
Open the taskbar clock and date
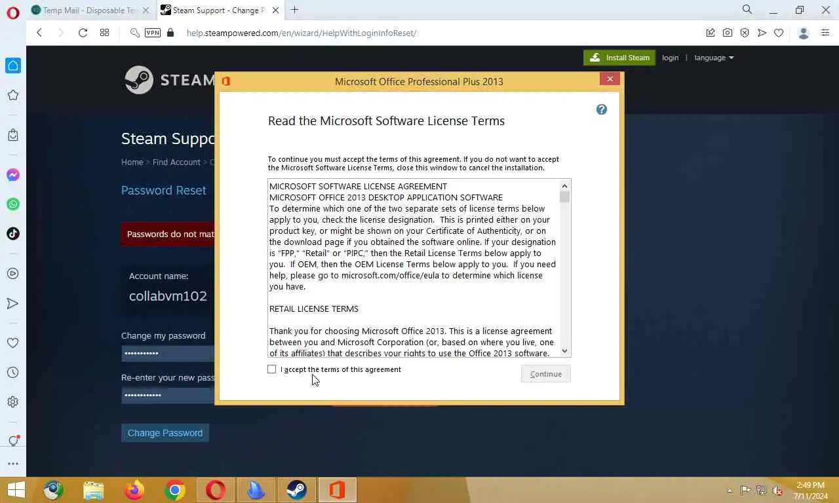811,491
